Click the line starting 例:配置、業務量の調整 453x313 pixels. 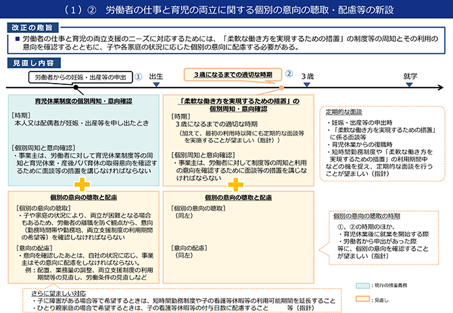pos(89,270)
